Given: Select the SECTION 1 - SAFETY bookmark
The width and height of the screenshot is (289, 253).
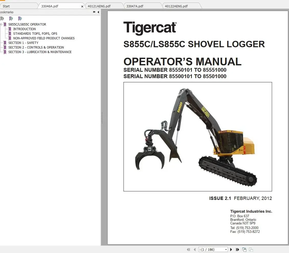Looking at the screenshot, I should coord(23,43).
